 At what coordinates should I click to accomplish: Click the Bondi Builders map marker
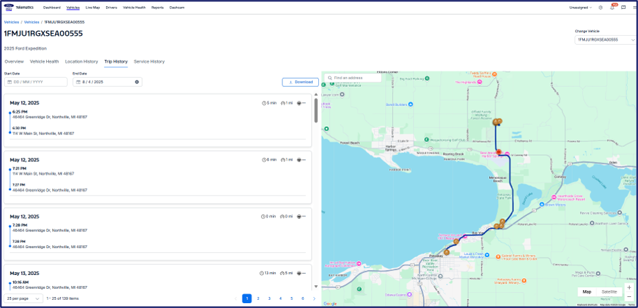[x=411, y=104]
